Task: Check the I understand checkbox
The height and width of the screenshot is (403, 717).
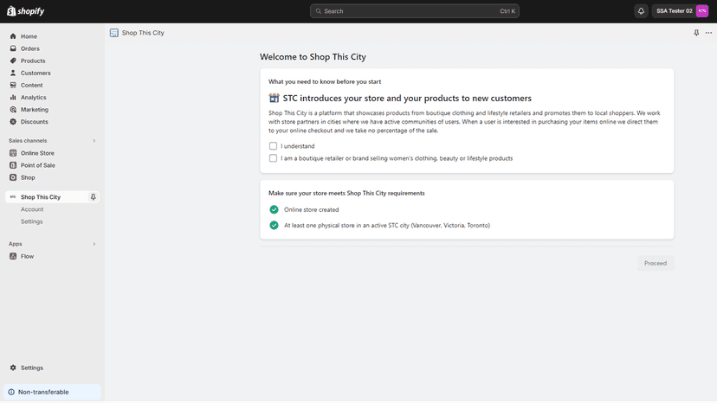Action: pos(273,146)
